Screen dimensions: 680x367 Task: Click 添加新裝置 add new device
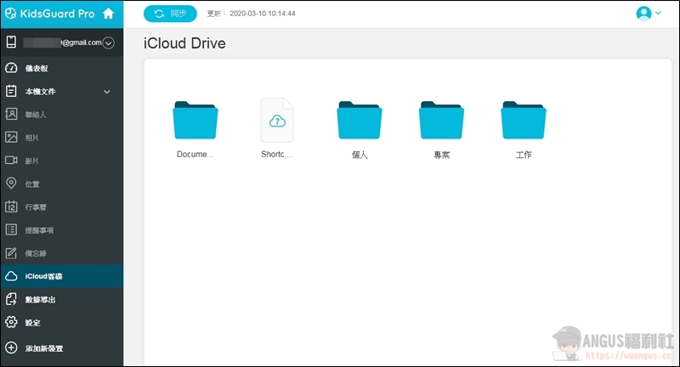click(42, 347)
